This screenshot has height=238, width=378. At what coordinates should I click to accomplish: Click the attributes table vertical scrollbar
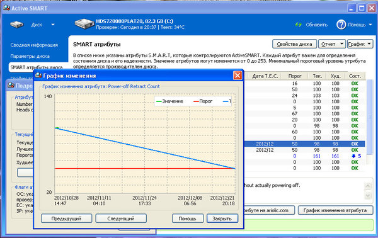pos(370,118)
